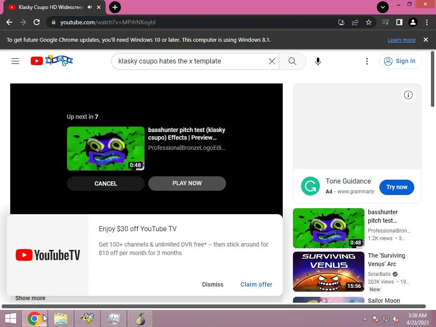Open Tone Guidance ad title
The image size is (436, 327).
(x=348, y=181)
